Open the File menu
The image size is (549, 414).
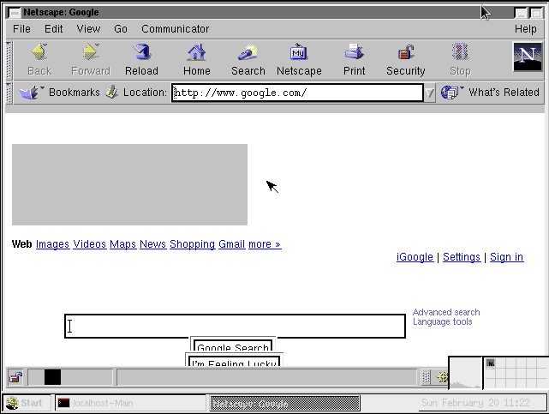pyautogui.click(x=21, y=28)
